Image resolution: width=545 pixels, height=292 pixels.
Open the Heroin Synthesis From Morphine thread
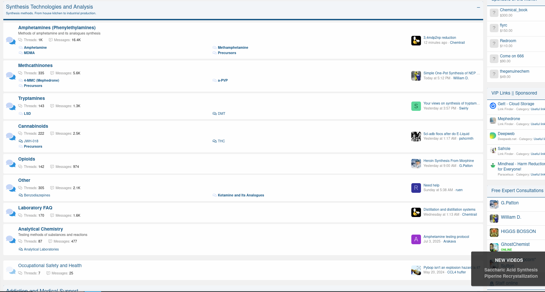pyautogui.click(x=449, y=161)
